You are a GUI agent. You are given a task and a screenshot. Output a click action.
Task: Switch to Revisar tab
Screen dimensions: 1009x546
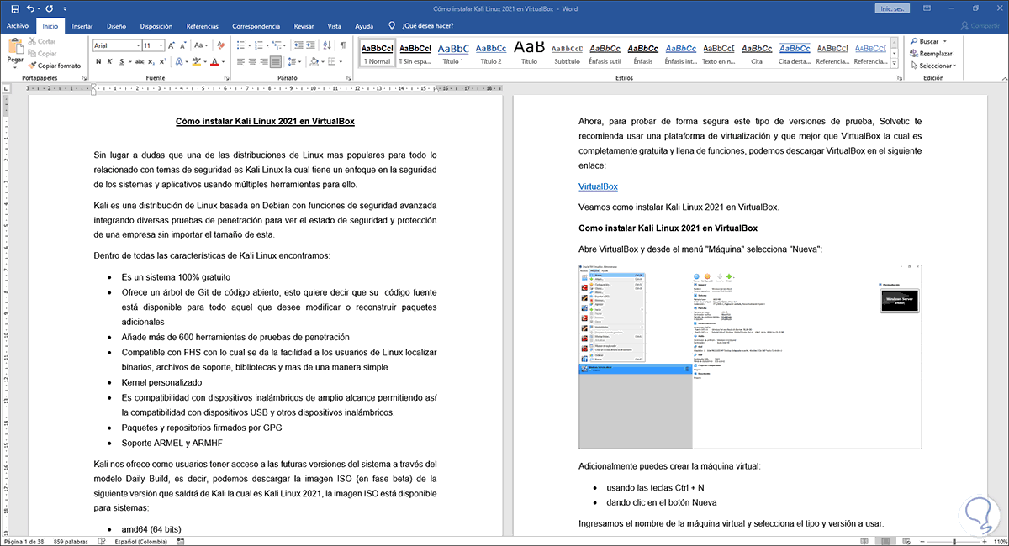[305, 26]
